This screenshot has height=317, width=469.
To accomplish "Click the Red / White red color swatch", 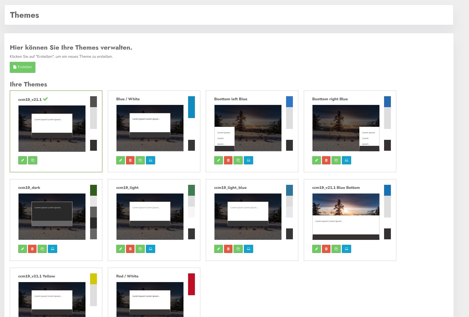I will click(x=191, y=284).
